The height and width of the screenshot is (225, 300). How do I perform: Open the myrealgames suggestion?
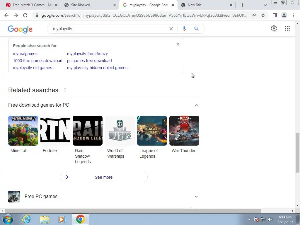(x=25, y=54)
